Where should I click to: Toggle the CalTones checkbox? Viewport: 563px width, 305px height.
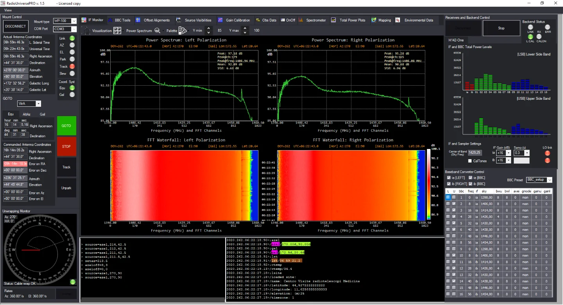pyautogui.click(x=470, y=161)
